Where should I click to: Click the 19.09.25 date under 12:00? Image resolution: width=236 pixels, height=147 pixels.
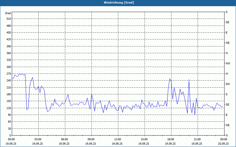(x=117, y=143)
